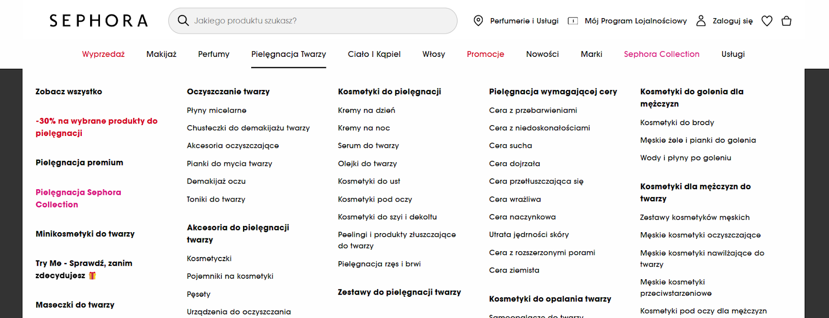Screen dimensions: 829x318
Task: Open the Promocje menu
Action: pos(485,54)
